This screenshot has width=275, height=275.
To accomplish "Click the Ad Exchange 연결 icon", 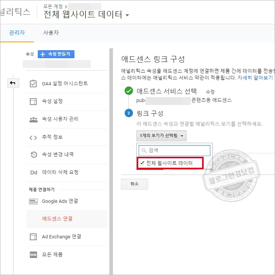I will pyautogui.click(x=33, y=236).
